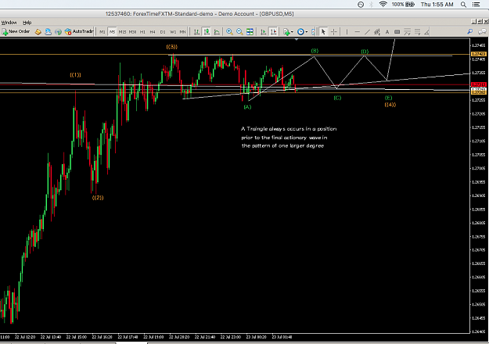Select the trendline drawing tool
The image size is (489, 344).
[368, 32]
